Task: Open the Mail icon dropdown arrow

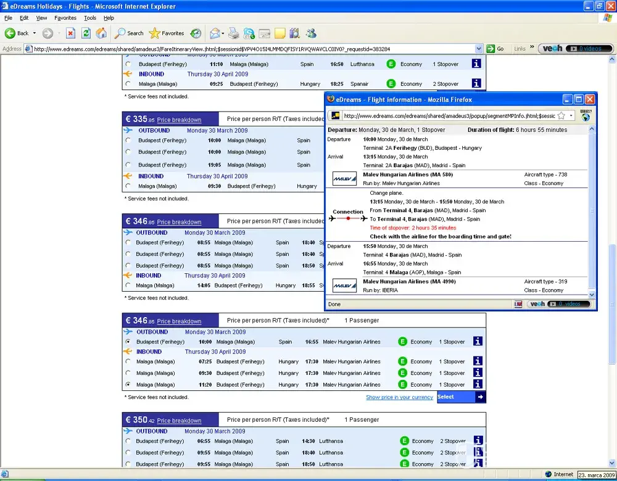Action: [x=222, y=33]
